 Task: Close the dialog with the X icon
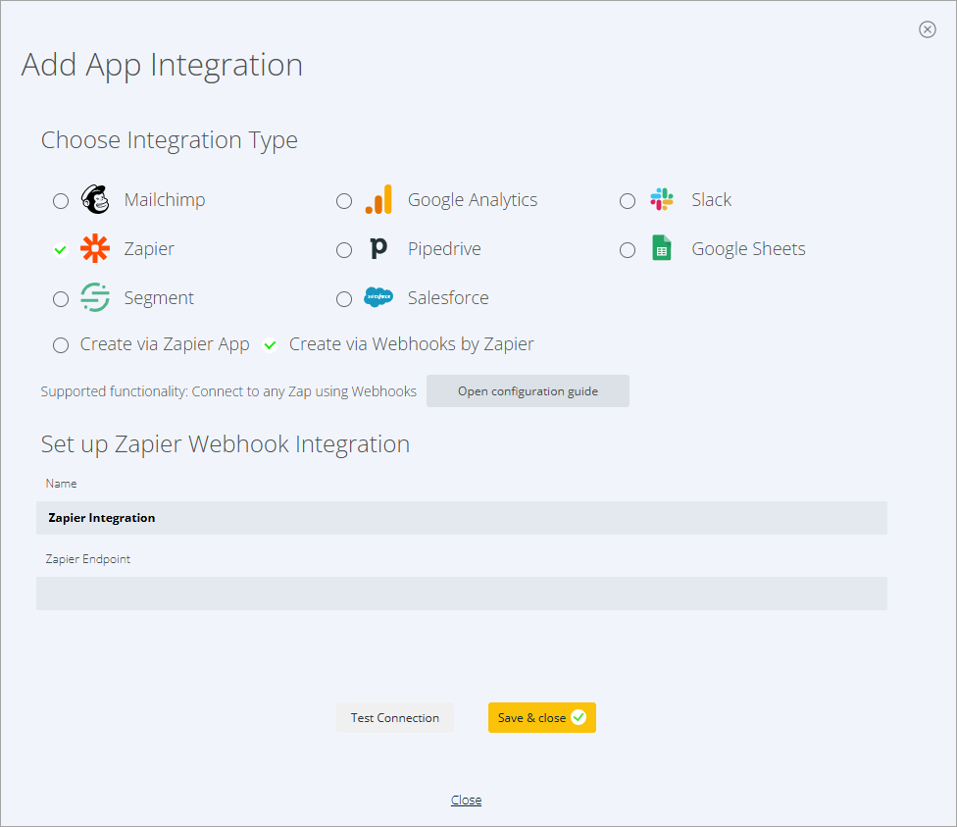[928, 29]
